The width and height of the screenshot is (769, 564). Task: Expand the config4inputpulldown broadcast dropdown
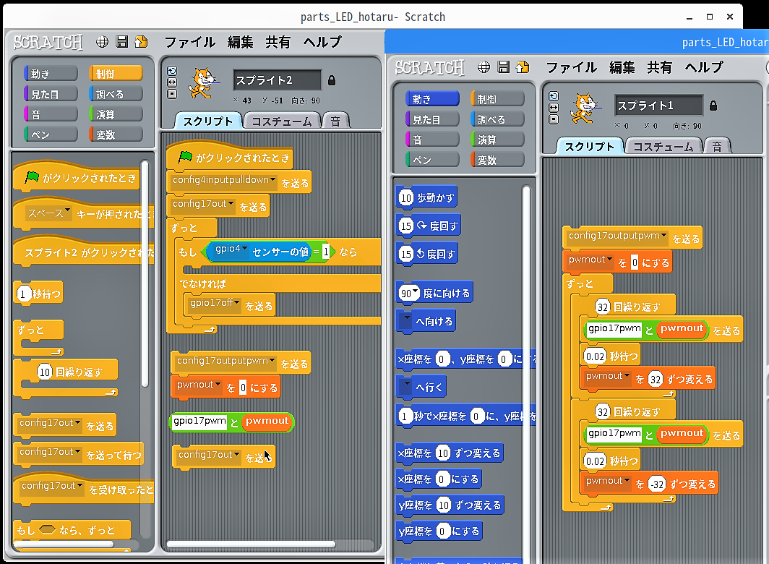pyautogui.click(x=272, y=179)
